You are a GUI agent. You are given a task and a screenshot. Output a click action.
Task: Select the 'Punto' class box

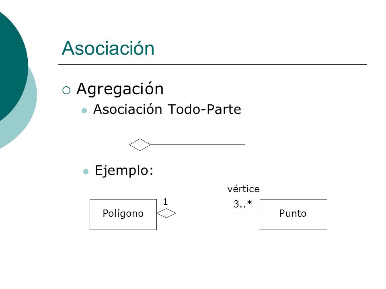[294, 214]
